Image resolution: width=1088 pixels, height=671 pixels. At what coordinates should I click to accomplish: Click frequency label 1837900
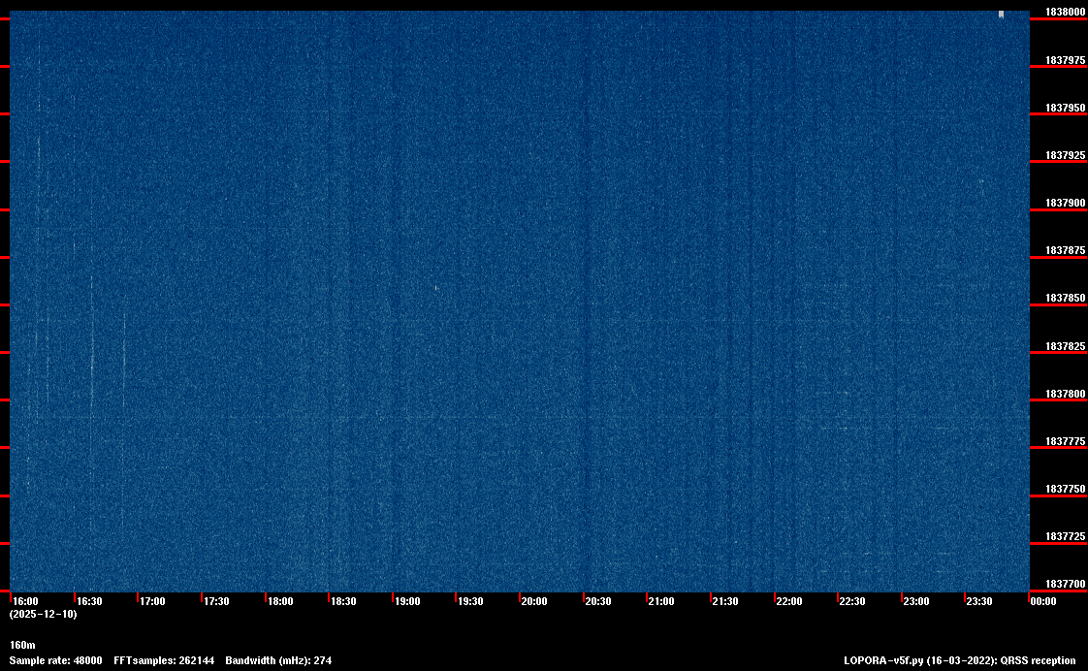[x=1065, y=204]
